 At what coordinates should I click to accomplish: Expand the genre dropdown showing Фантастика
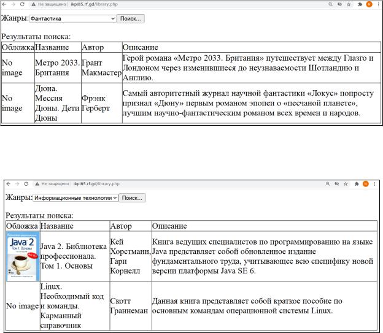[x=72, y=19]
